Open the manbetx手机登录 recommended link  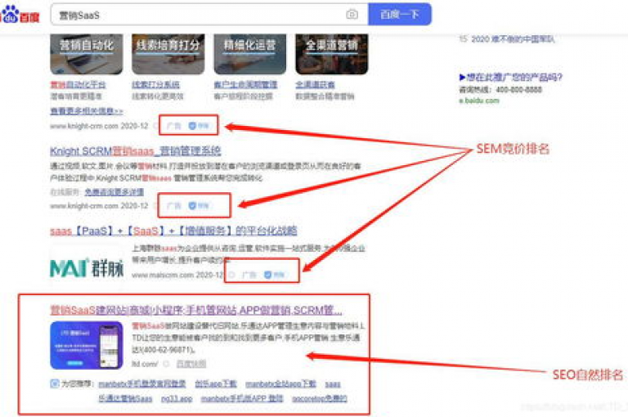click(x=142, y=383)
